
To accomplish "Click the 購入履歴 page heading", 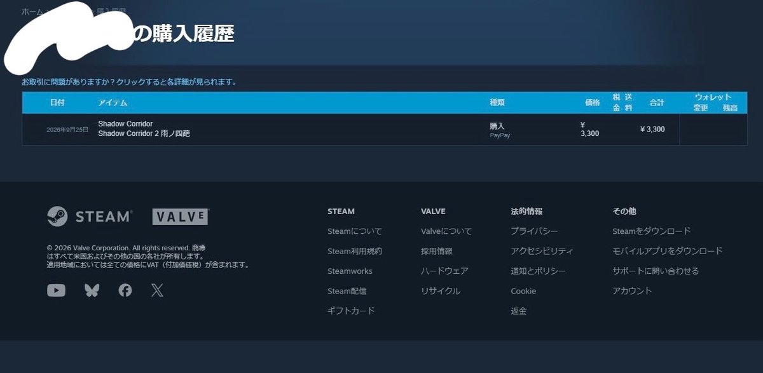I will (193, 34).
